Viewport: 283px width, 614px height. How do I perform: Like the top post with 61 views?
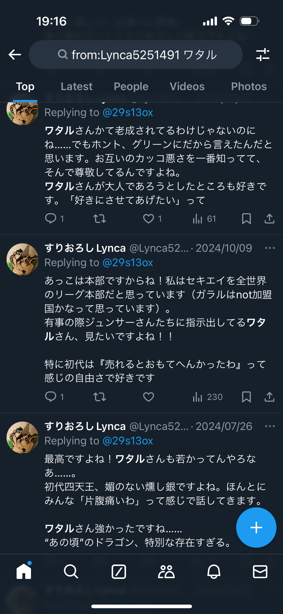click(x=149, y=219)
